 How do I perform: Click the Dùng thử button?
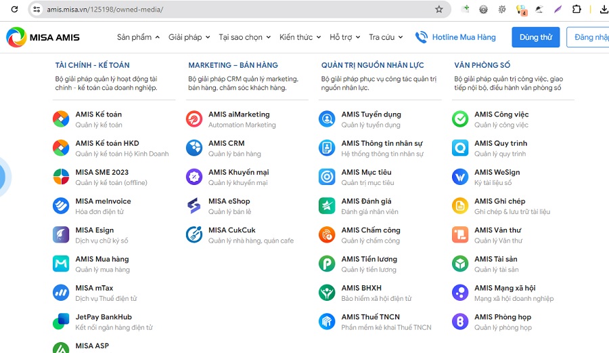(536, 37)
